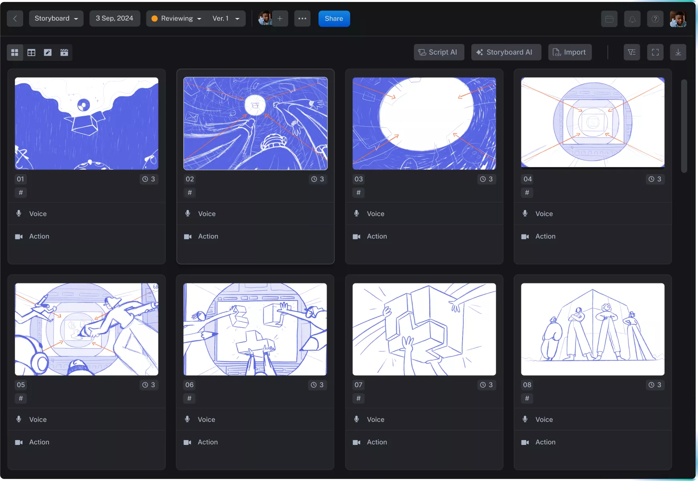The width and height of the screenshot is (698, 481).
Task: Switch to table view layout
Action: [x=31, y=52]
